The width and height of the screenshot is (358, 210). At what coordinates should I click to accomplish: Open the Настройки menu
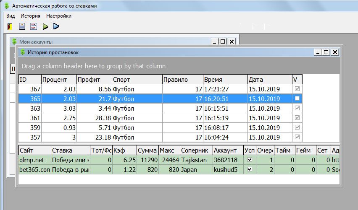click(59, 16)
